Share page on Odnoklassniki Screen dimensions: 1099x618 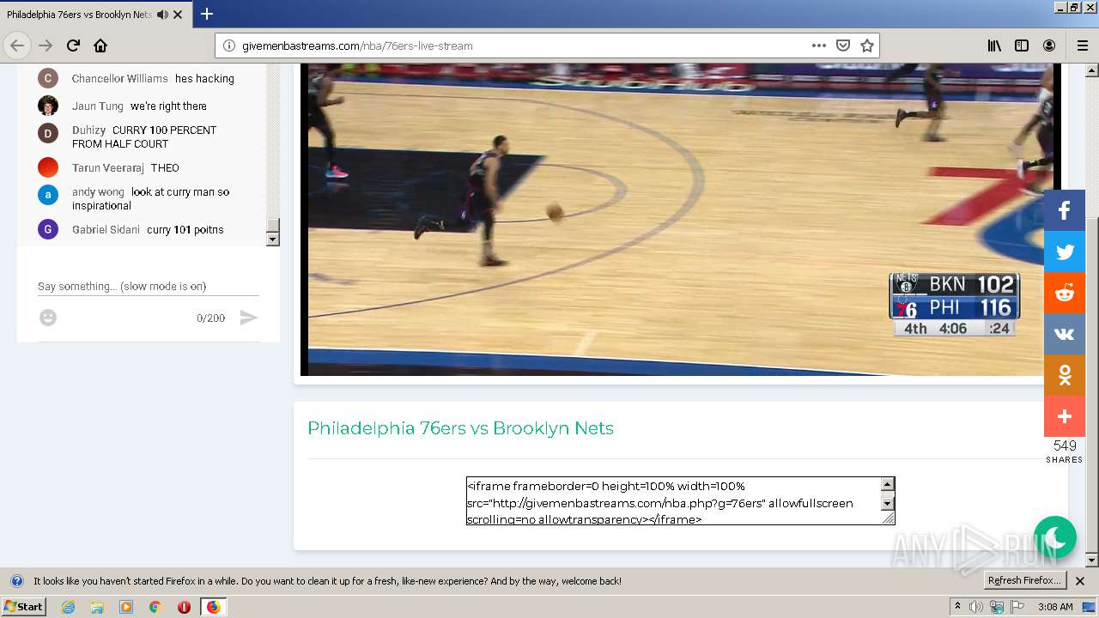click(x=1065, y=375)
